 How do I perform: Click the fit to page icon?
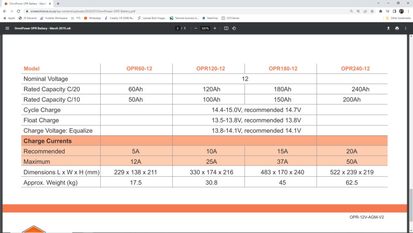tap(226, 28)
